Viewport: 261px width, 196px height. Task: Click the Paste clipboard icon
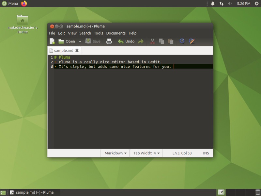[170, 41]
